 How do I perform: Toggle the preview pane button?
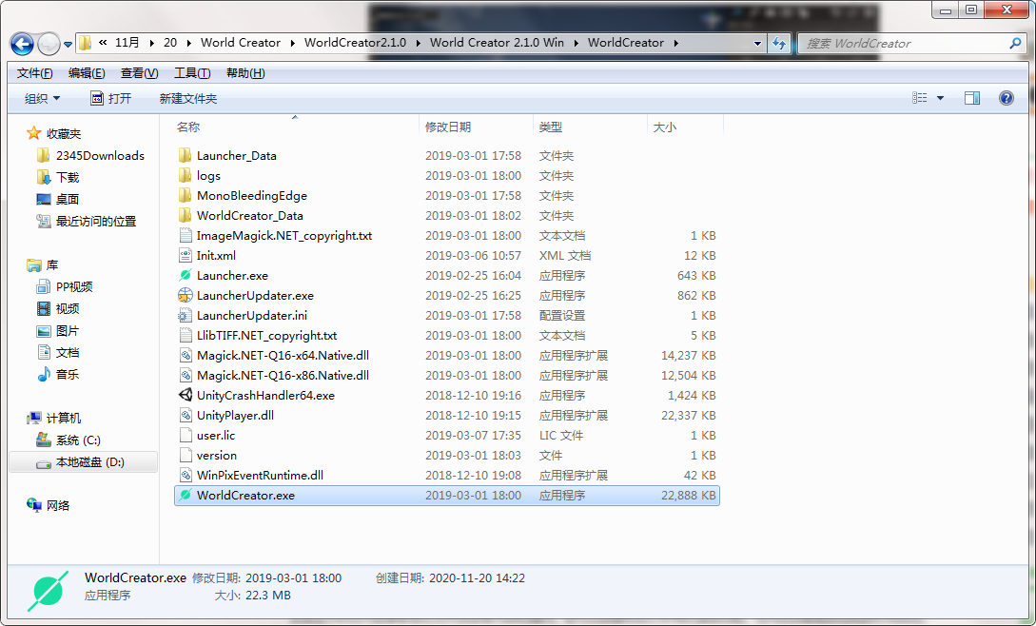pyautogui.click(x=972, y=99)
